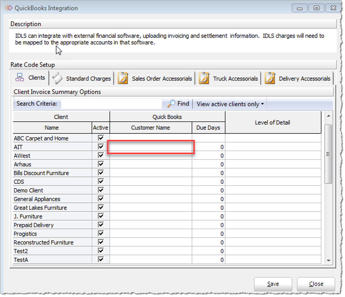Image resolution: width=345 pixels, height=297 pixels.
Task: Open the Standard Charges tab
Action: pos(82,78)
